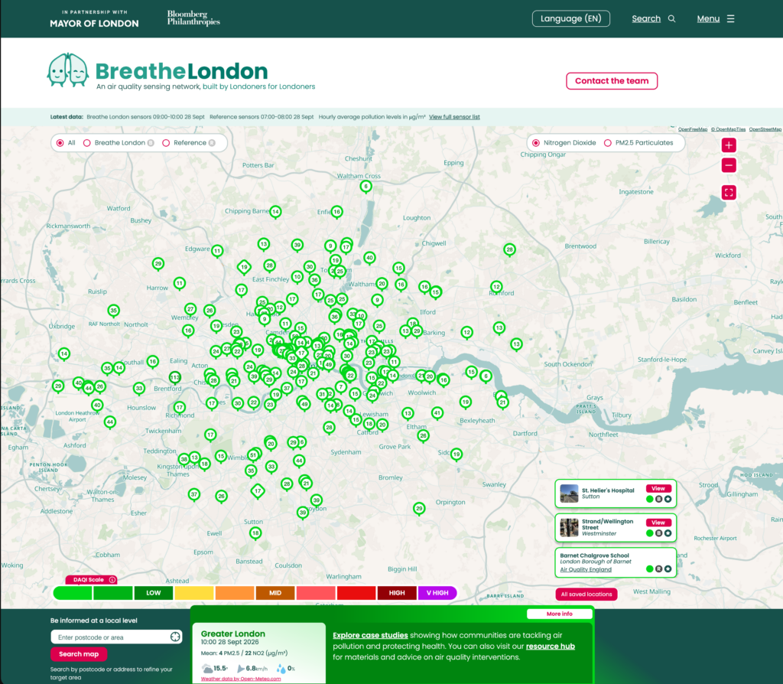Image resolution: width=783 pixels, height=684 pixels.
Task: Click the R badge on Barnet Chalgrove card
Action: [658, 568]
